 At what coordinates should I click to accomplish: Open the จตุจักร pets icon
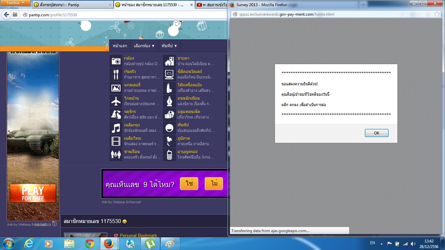(116, 115)
